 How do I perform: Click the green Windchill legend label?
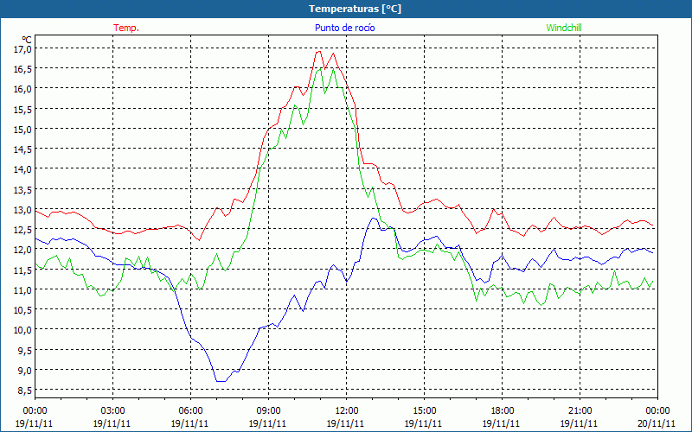click(x=563, y=28)
